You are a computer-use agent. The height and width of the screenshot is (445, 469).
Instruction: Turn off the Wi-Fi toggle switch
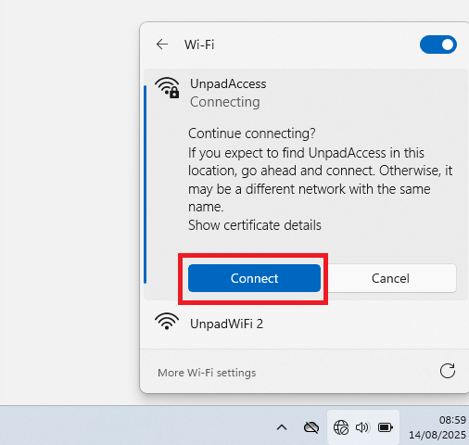(437, 44)
